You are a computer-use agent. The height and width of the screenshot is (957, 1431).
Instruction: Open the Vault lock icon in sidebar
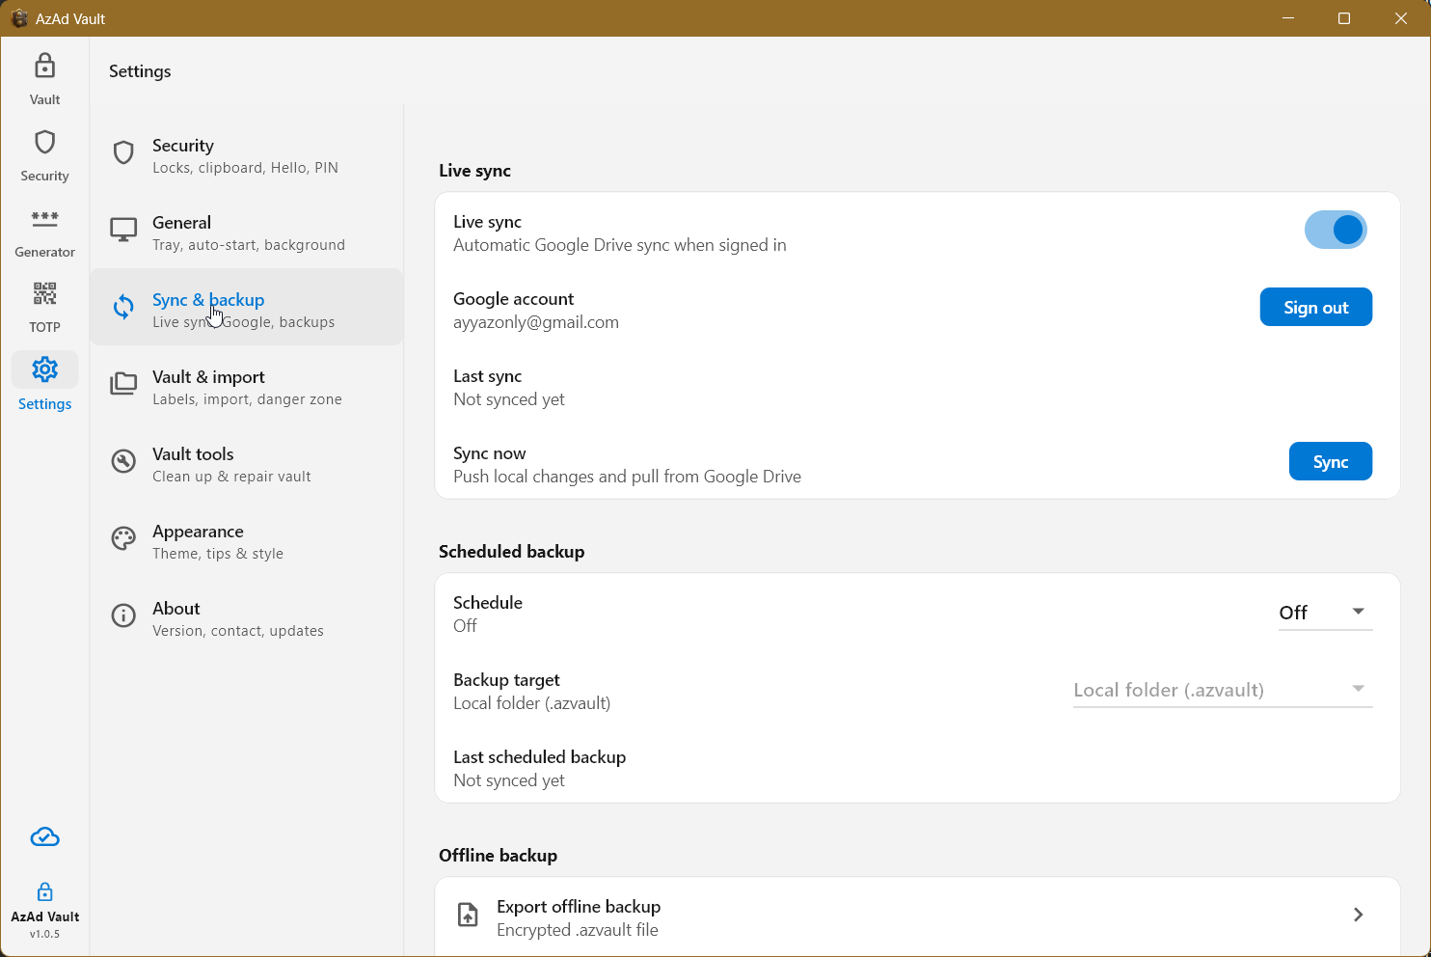[x=44, y=67]
